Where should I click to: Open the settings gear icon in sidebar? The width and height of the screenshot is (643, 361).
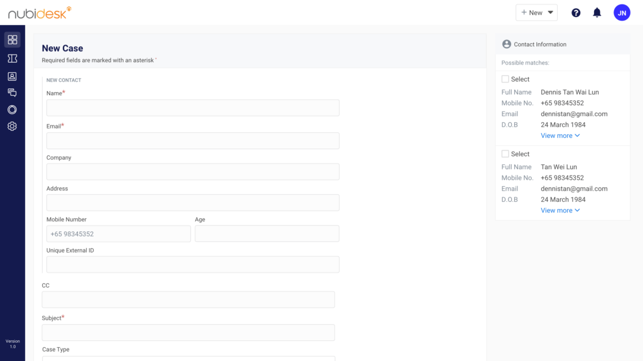[12, 127]
